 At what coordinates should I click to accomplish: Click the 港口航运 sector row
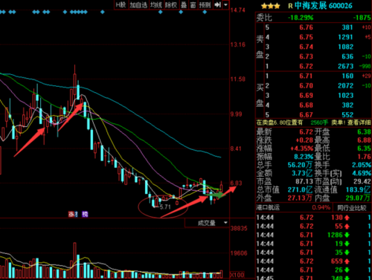click(x=293, y=207)
